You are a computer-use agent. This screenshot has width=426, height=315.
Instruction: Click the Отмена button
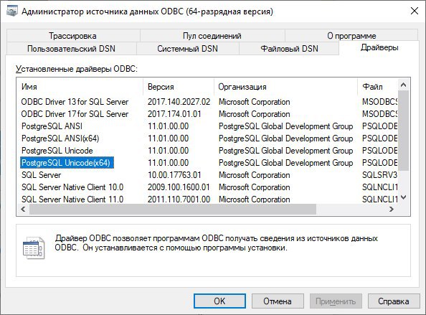pyautogui.click(x=278, y=301)
